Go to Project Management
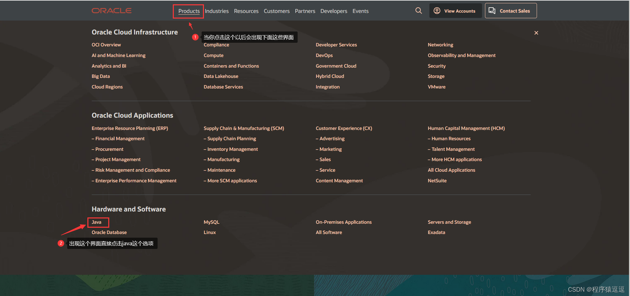The image size is (630, 296). (116, 159)
